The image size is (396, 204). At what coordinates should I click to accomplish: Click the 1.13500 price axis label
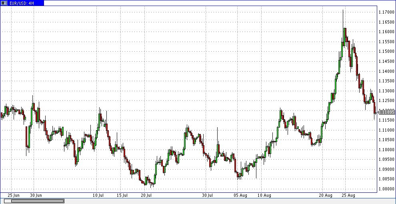386,81
